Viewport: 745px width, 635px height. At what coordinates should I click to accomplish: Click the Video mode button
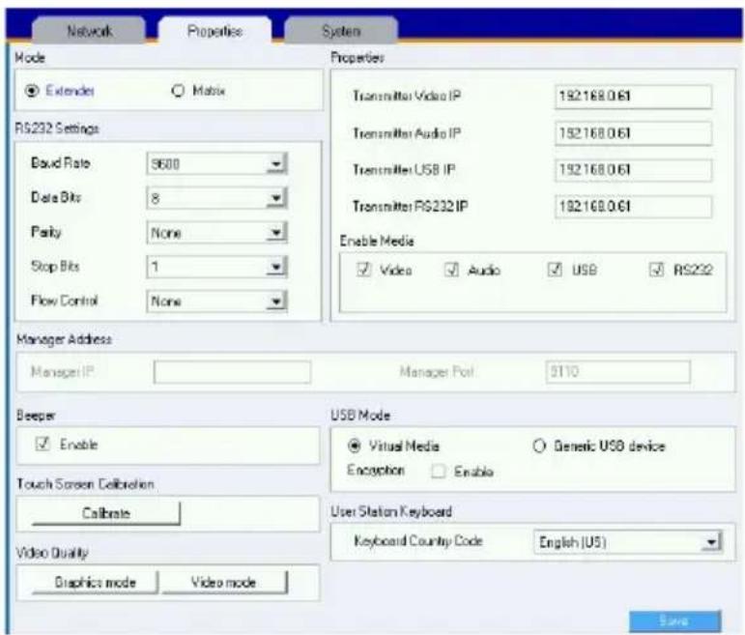click(224, 582)
